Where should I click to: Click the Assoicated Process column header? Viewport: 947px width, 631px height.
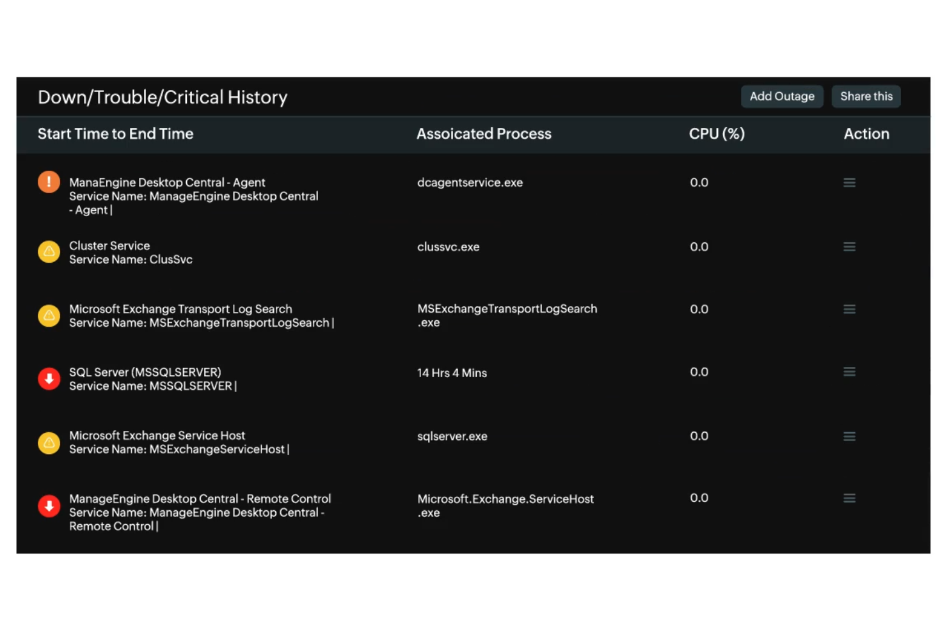point(484,134)
